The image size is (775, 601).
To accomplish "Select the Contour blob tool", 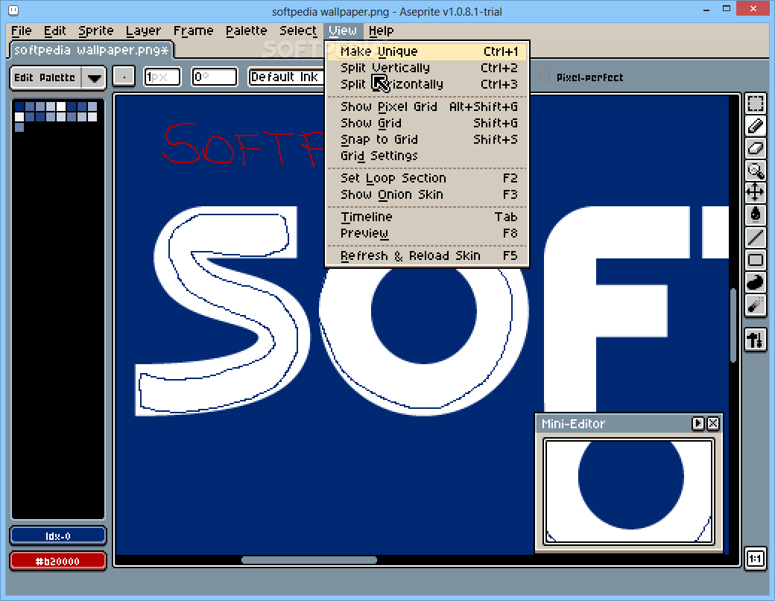I will (755, 282).
